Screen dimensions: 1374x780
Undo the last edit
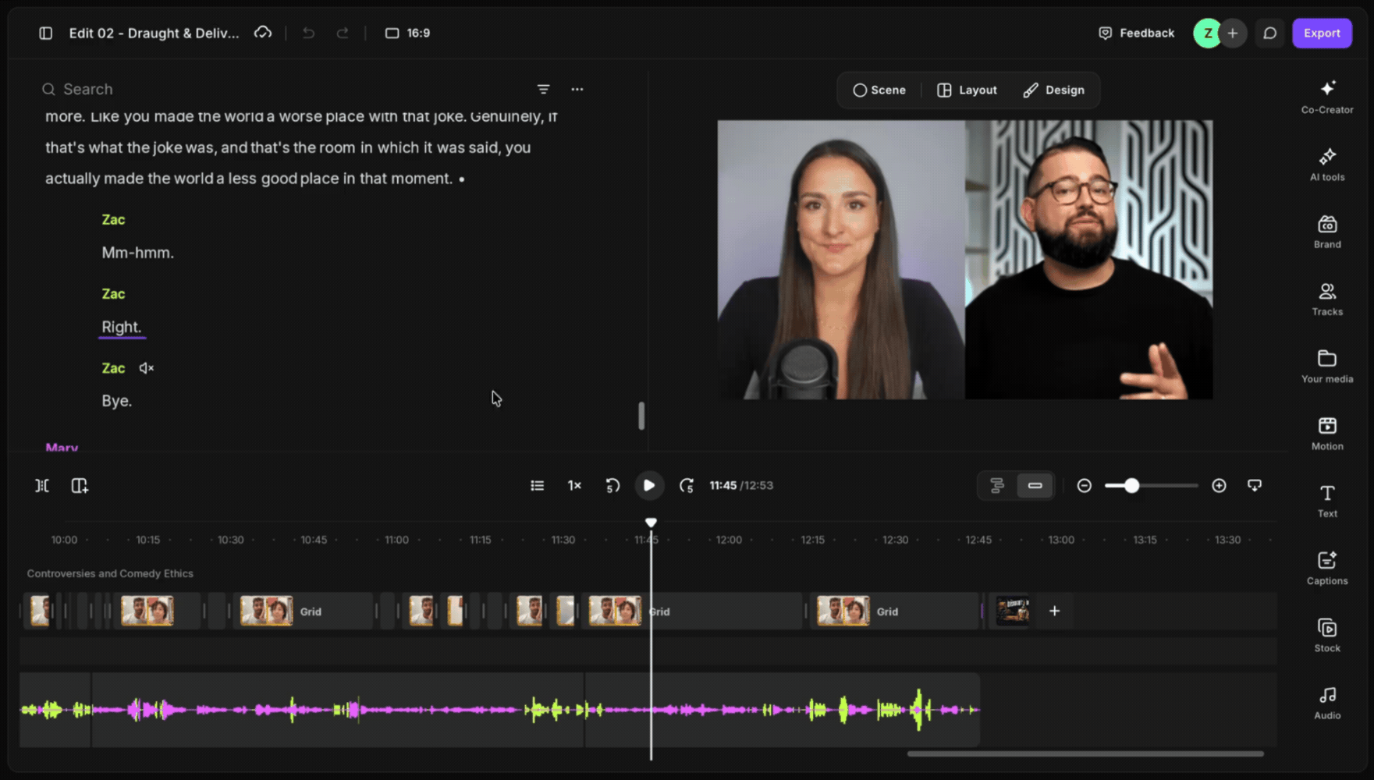pos(308,33)
